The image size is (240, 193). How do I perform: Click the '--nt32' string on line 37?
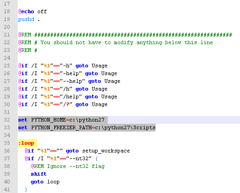click(79, 159)
